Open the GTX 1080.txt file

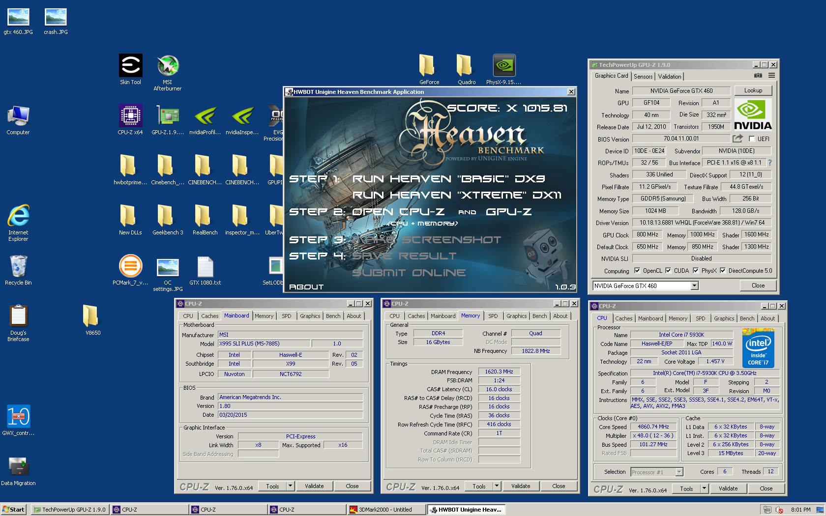tap(205, 270)
